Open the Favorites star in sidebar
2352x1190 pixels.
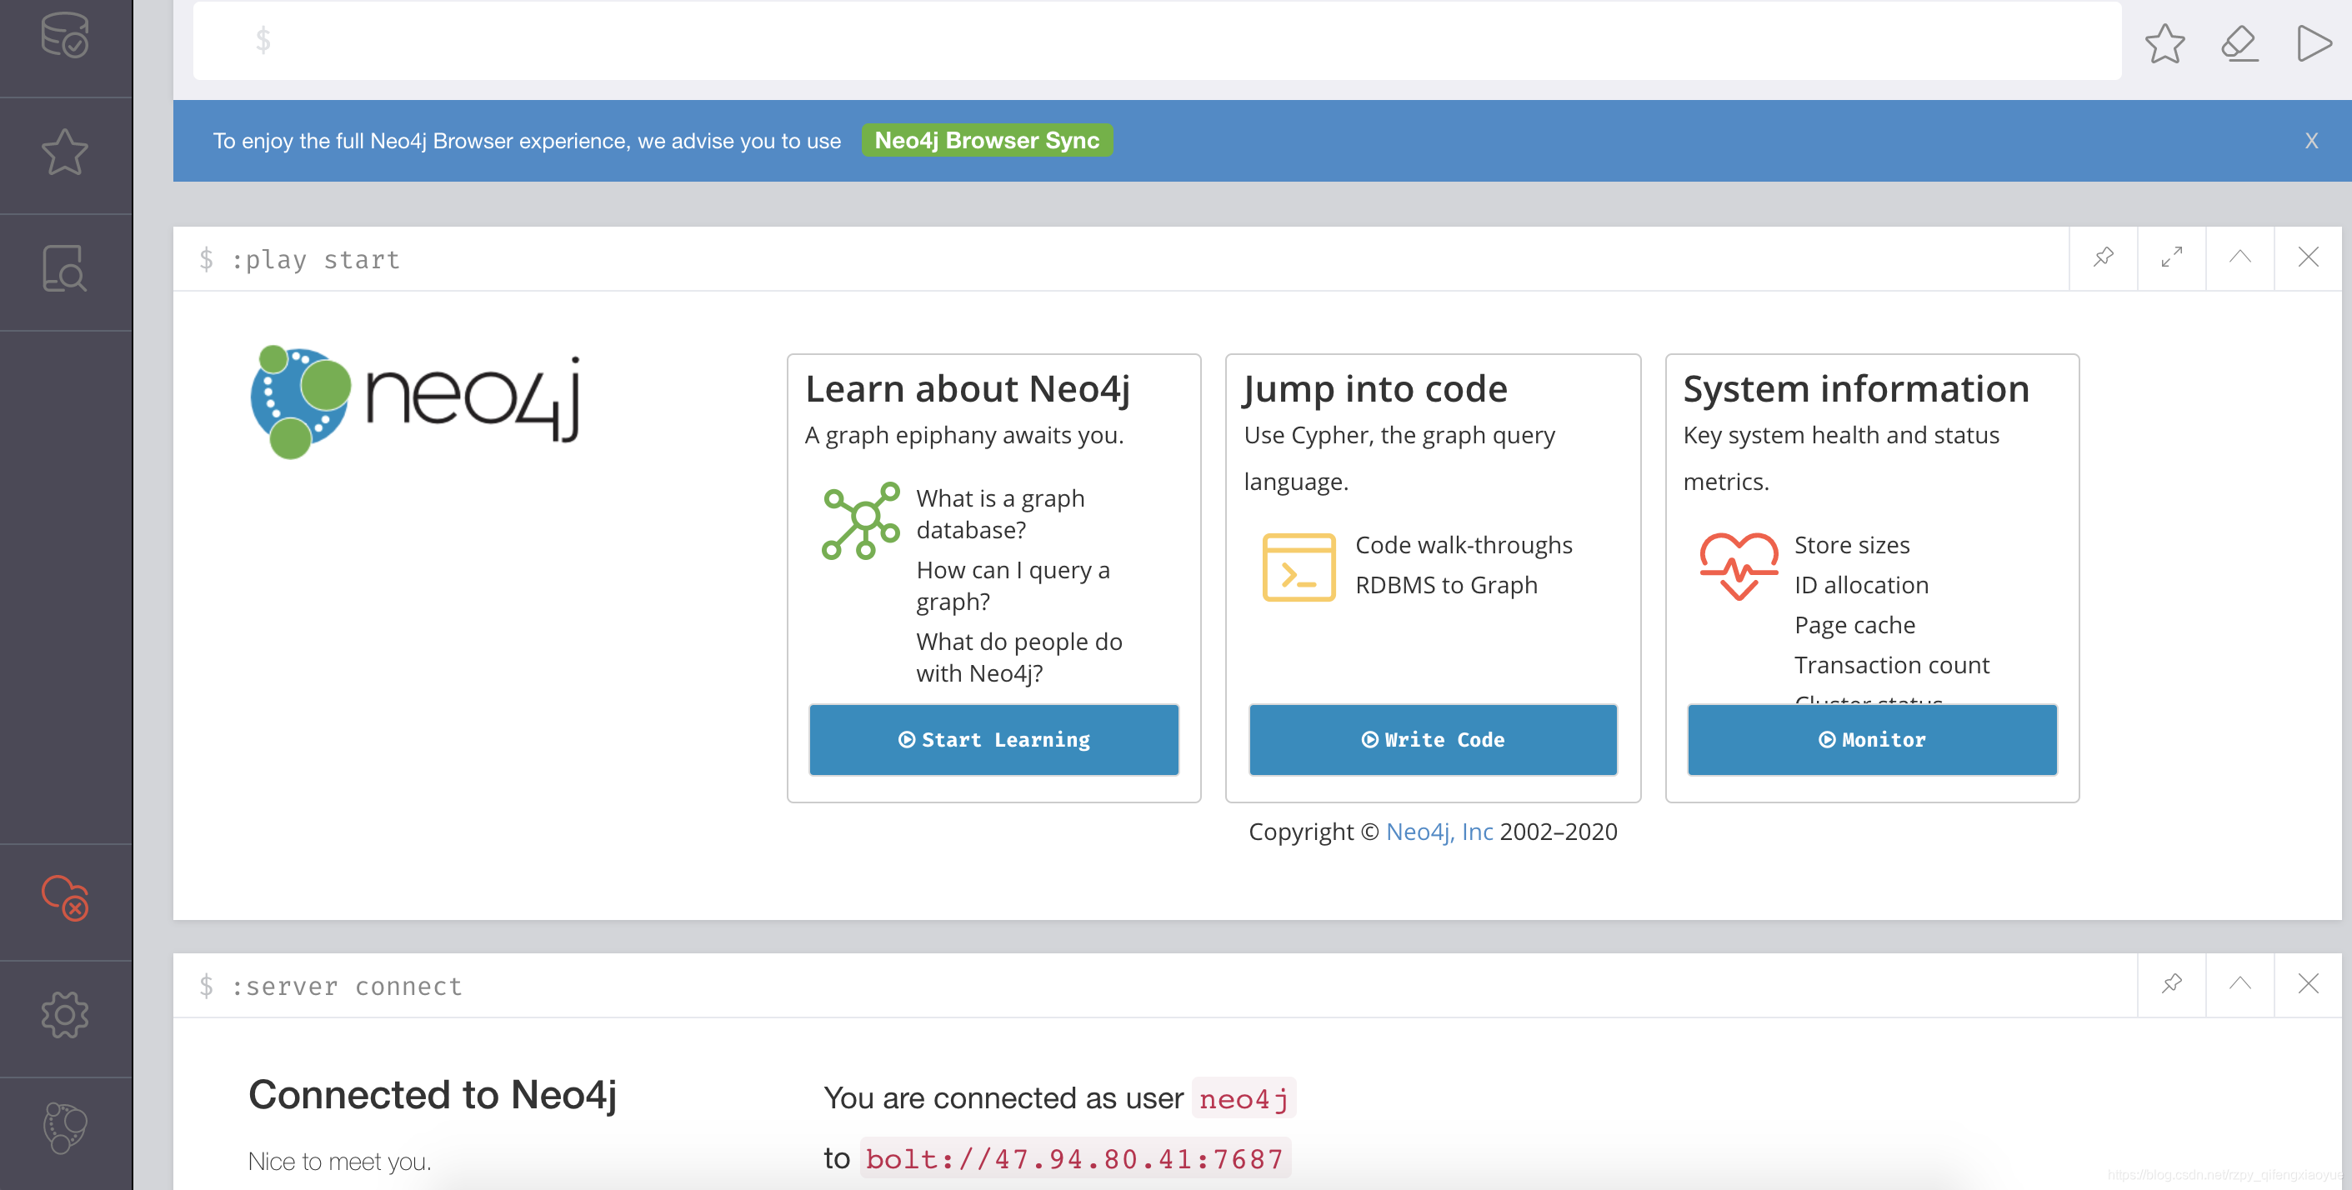pos(65,152)
